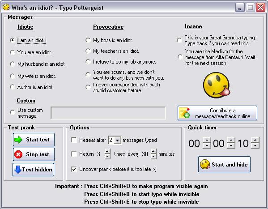Click into the custom message text field
268x209 pixels.
pos(108,113)
